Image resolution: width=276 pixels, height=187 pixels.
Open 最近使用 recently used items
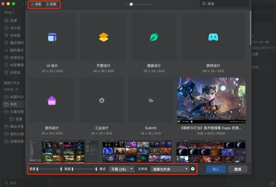(14, 43)
